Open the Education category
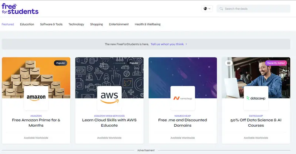Viewport: 296px width, 154px height. [x=27, y=24]
